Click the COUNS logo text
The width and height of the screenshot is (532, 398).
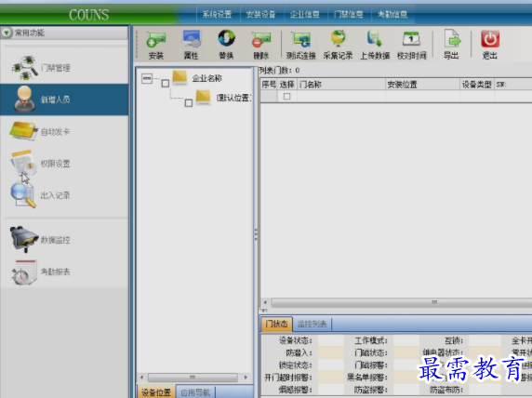[89, 15]
